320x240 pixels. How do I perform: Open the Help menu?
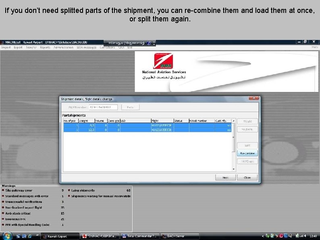315,47
